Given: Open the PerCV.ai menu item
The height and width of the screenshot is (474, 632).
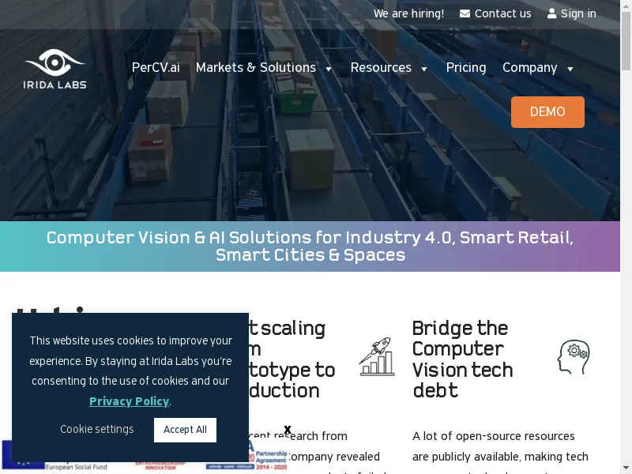Looking at the screenshot, I should pos(156,67).
